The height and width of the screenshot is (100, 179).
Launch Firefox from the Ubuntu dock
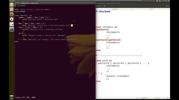coord(11,14)
